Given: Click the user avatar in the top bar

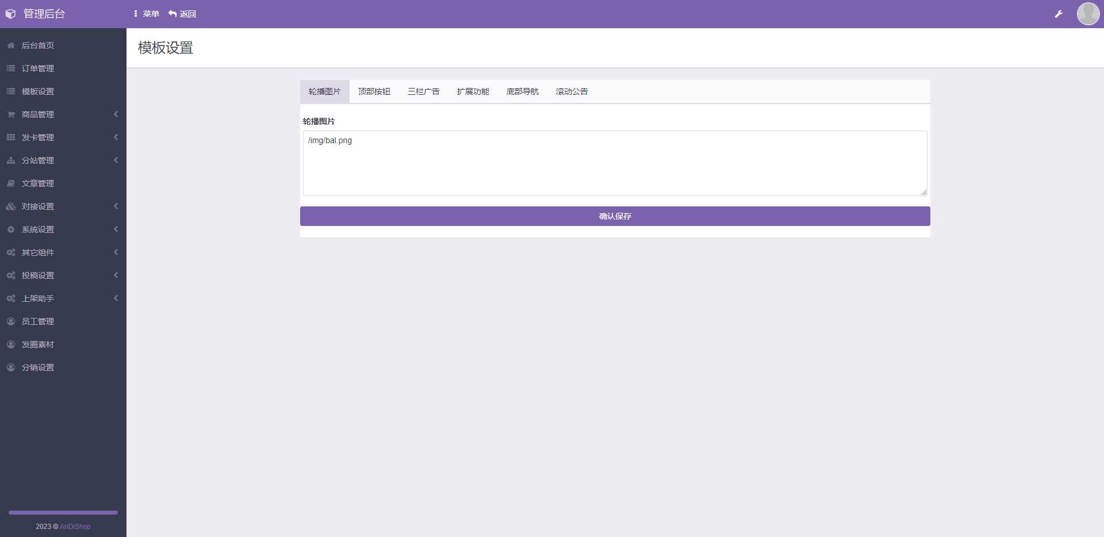Looking at the screenshot, I should click(1088, 13).
